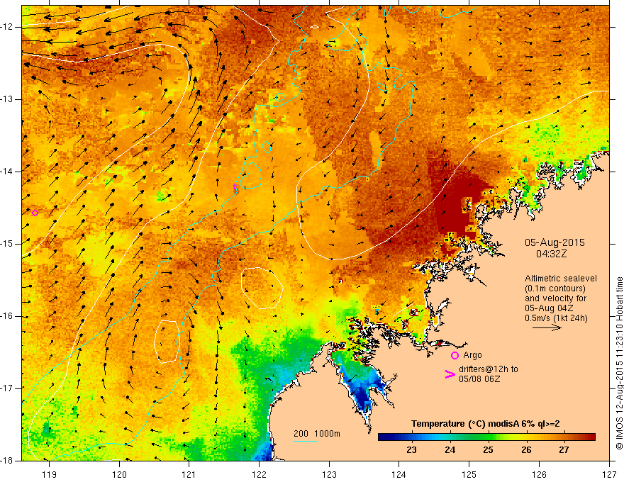This screenshot has width=624, height=482.
Task: Click the 'and velocity for' text
Action: click(555, 298)
